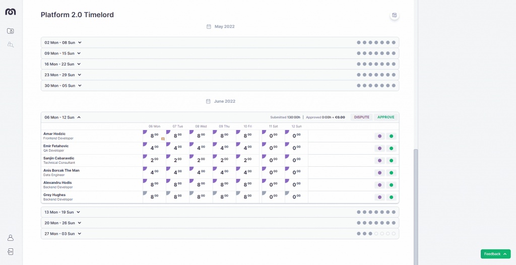Expand the 23 Mon - 29 Sun week
This screenshot has width=516, height=265.
(x=220, y=75)
